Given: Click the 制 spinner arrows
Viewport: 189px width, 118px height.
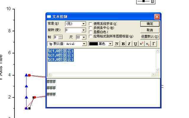Looking at the screenshot, I should (60, 37).
